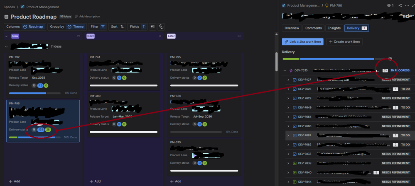This screenshot has height=186, width=415.
Task: Collapse the DEV-7535 epic row
Action: point(285,70)
